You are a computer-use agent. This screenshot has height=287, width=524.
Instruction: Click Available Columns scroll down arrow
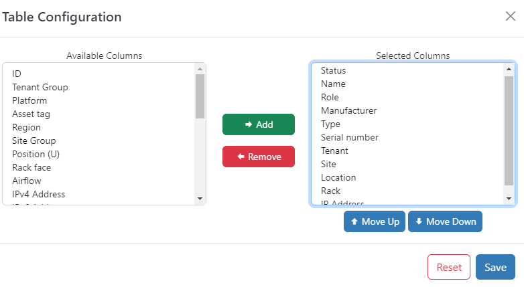tap(200, 199)
